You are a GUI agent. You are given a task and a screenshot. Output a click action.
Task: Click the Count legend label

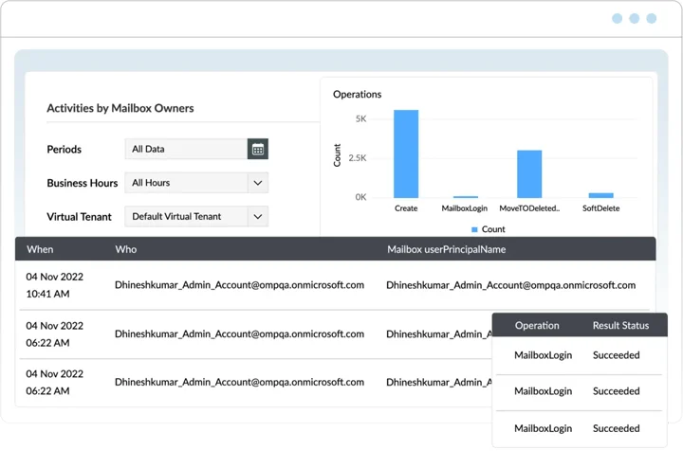tap(493, 229)
